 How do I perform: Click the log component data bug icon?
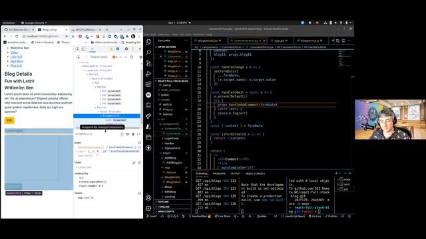133,134
